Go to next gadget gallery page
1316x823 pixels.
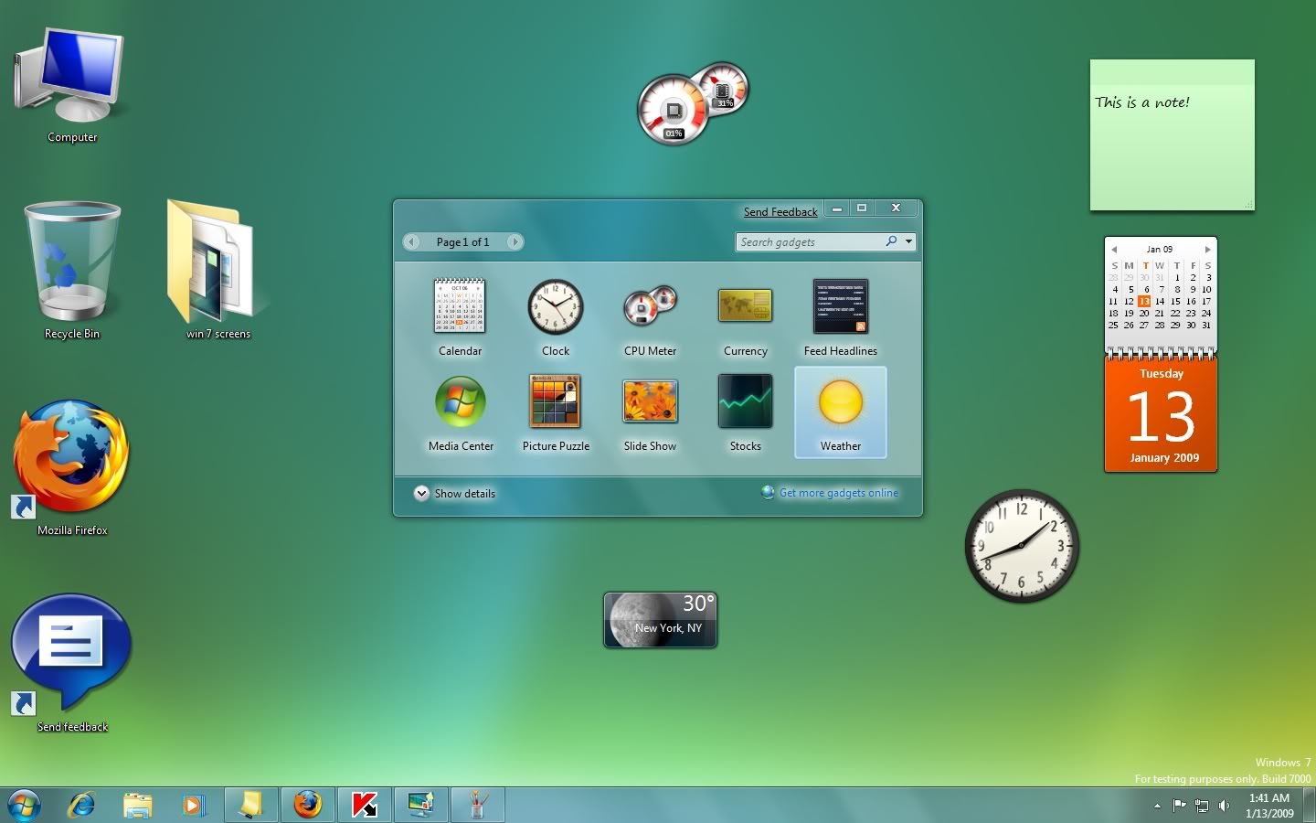tap(515, 241)
